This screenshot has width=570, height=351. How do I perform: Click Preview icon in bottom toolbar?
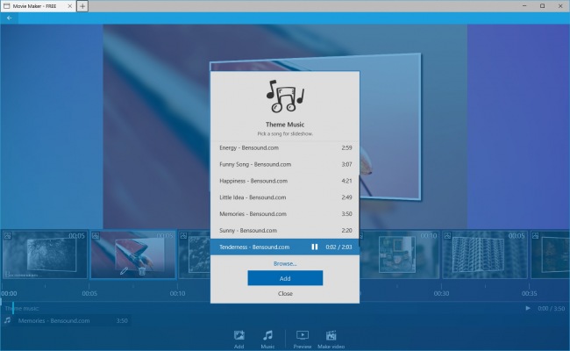(303, 340)
